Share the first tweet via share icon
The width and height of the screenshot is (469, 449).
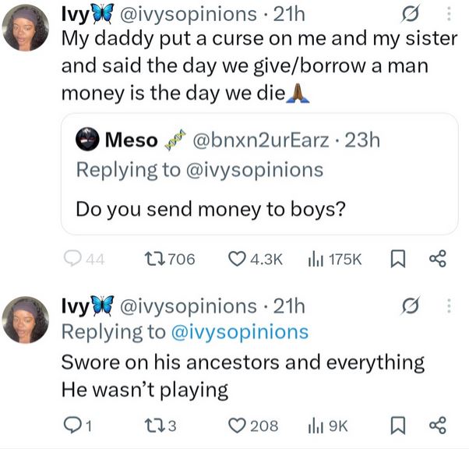point(436,260)
